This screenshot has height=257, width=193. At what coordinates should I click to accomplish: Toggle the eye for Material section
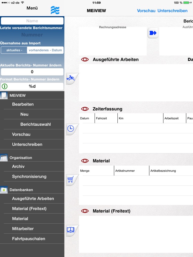[x=85, y=161]
